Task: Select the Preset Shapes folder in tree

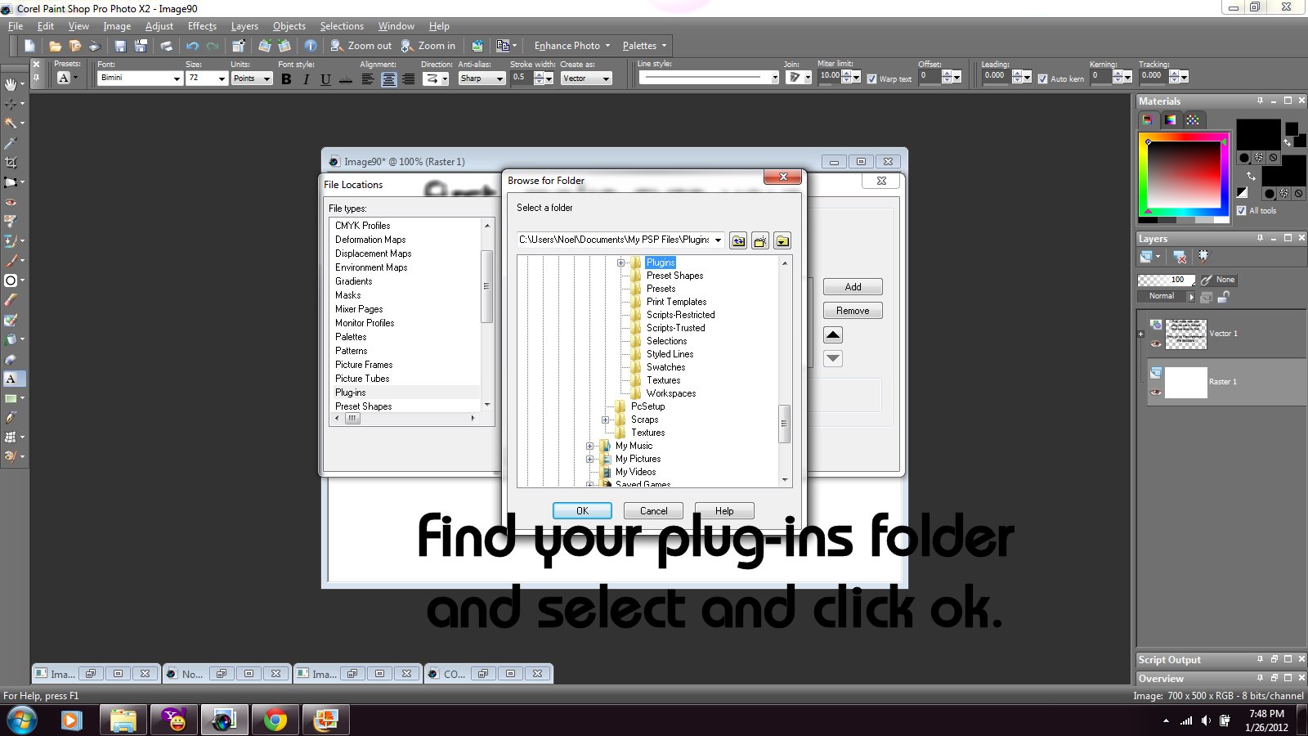Action: [x=674, y=276]
